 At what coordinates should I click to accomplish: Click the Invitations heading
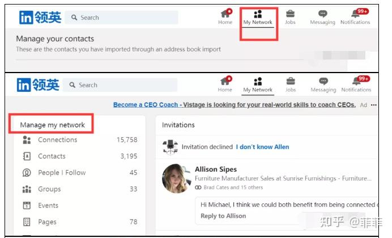click(178, 125)
